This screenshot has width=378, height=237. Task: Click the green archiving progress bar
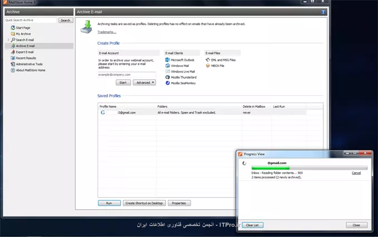(x=309, y=168)
